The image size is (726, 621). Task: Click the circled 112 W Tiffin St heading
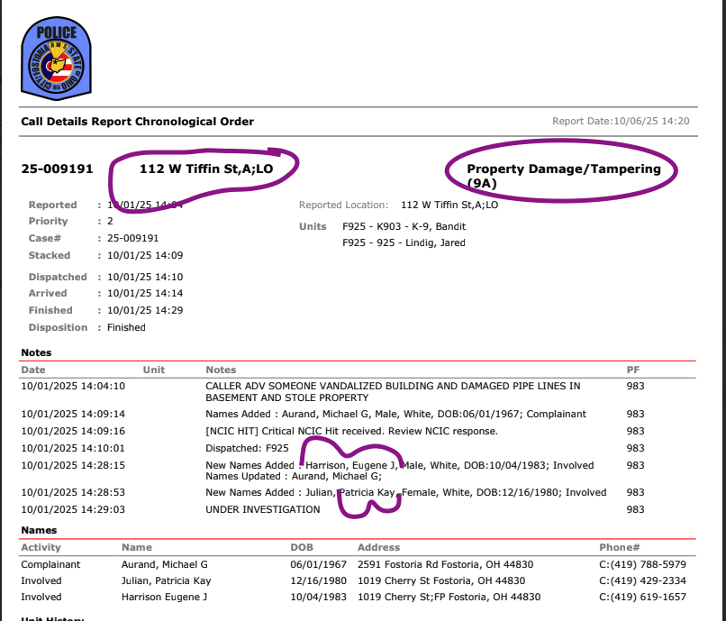tap(205, 169)
